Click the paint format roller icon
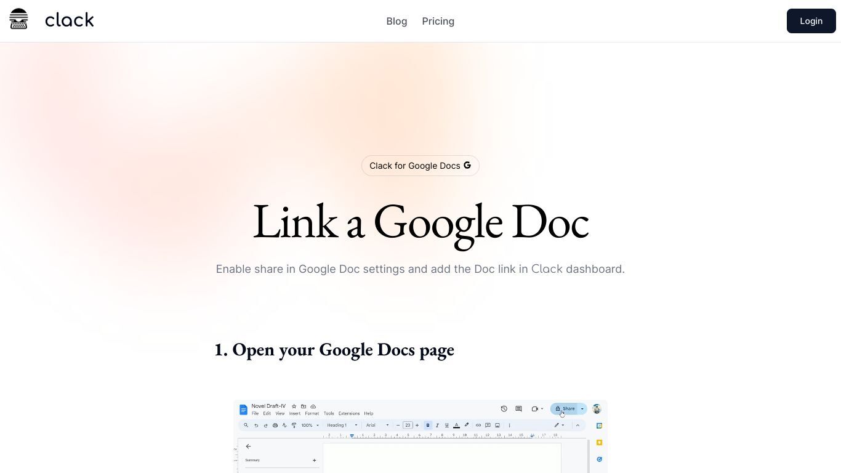Image resolution: width=841 pixels, height=473 pixels. coord(294,426)
